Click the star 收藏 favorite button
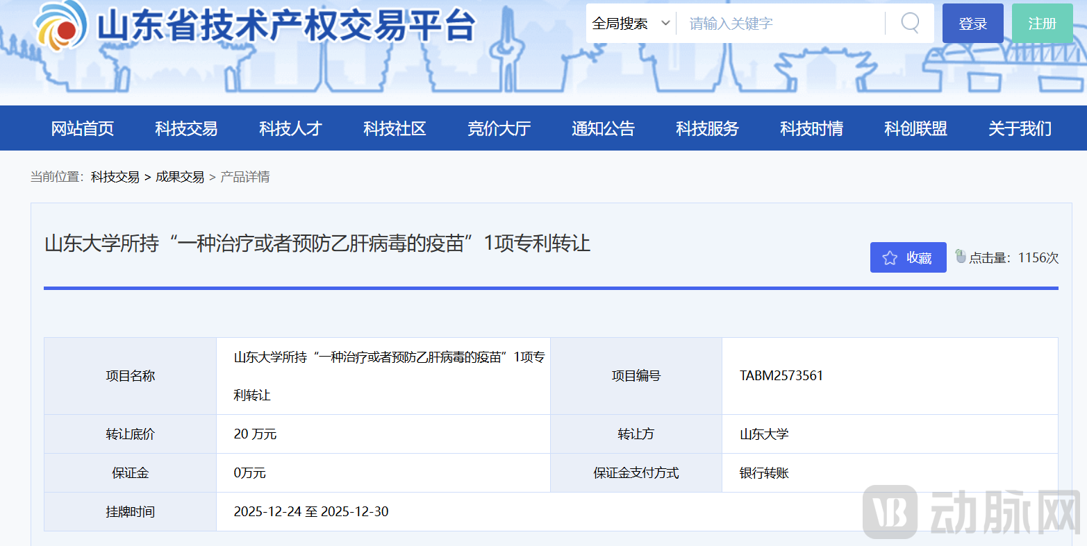This screenshot has height=546, width=1087. pos(908,257)
